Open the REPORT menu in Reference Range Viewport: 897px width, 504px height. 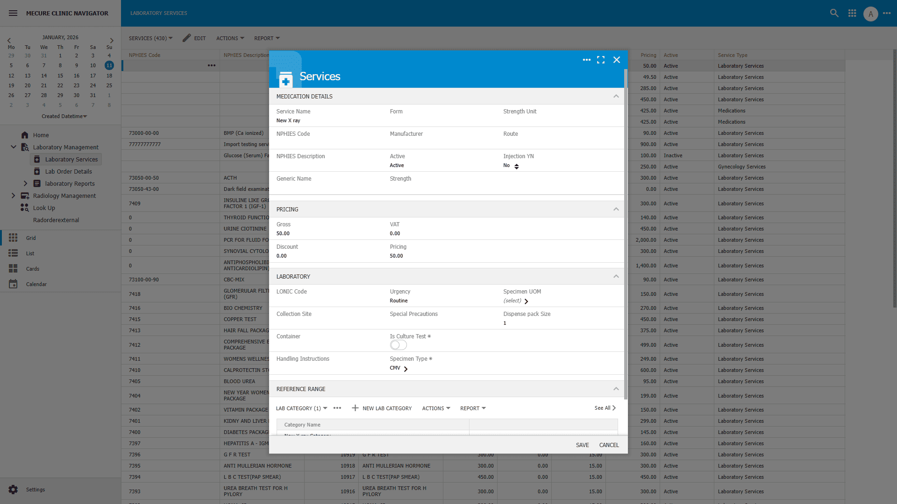click(472, 408)
